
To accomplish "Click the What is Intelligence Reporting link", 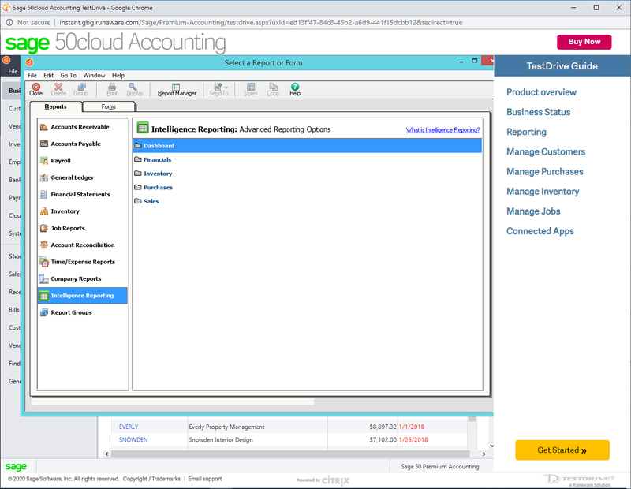I will pyautogui.click(x=442, y=130).
